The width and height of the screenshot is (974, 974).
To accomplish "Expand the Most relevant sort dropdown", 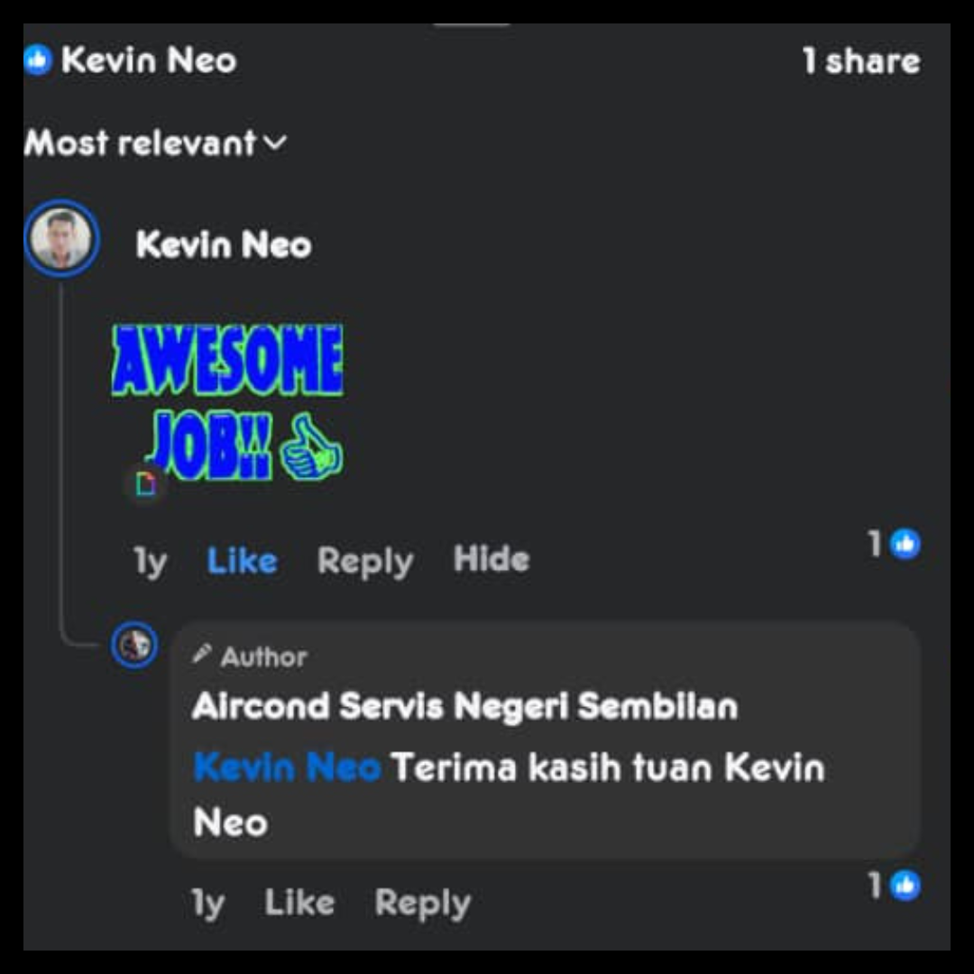I will click(155, 142).
